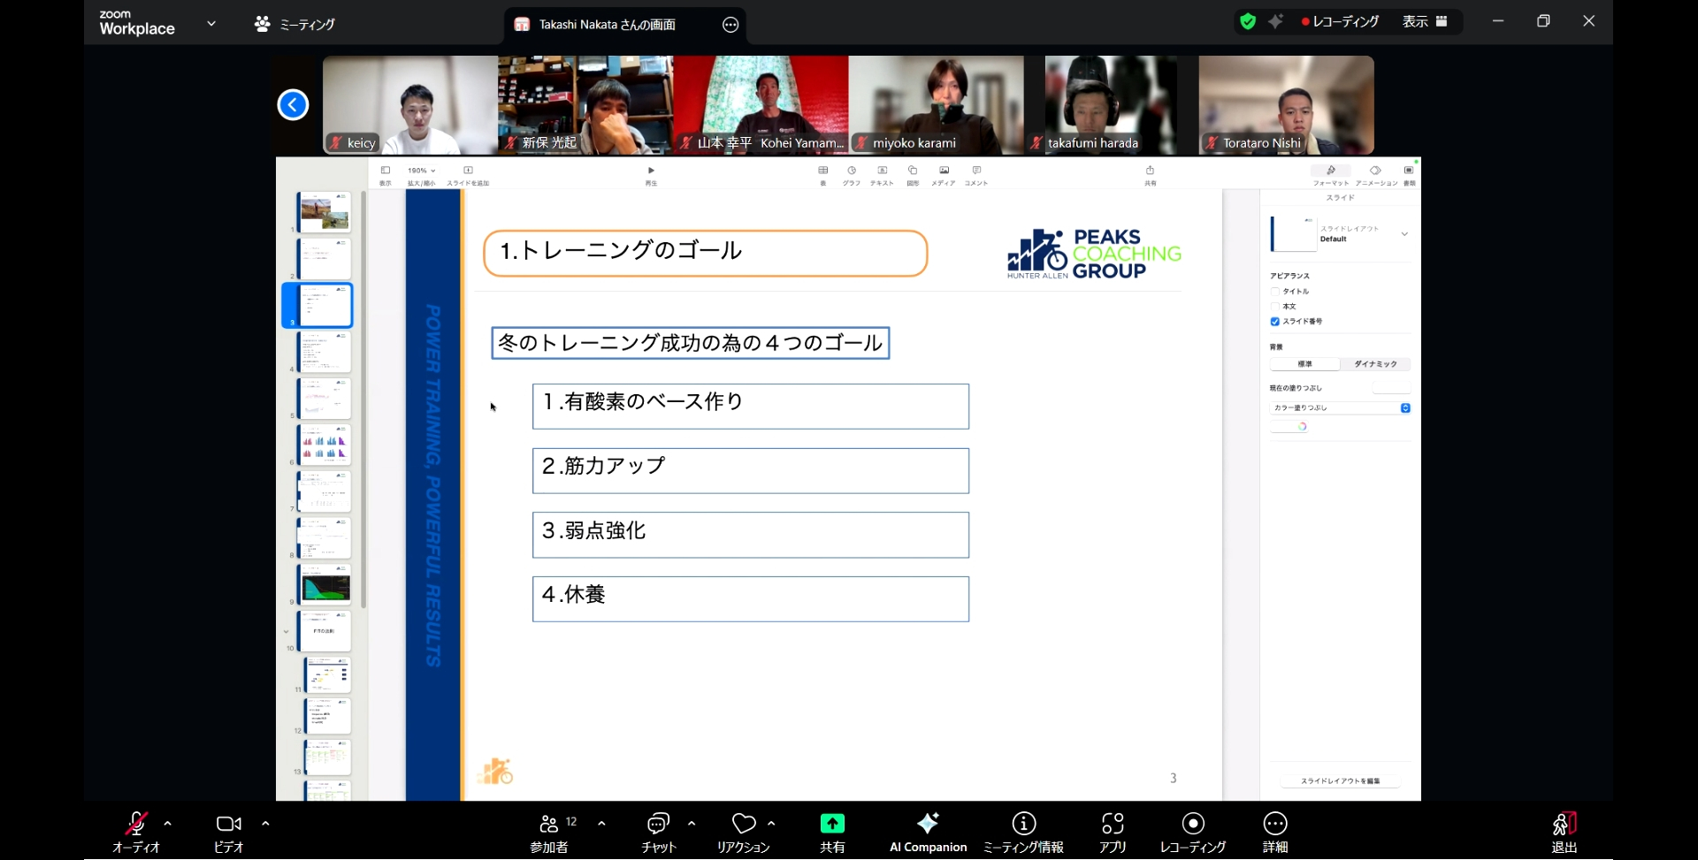Open the グラフ chart insert icon
1698x860 pixels.
pyautogui.click(x=852, y=170)
